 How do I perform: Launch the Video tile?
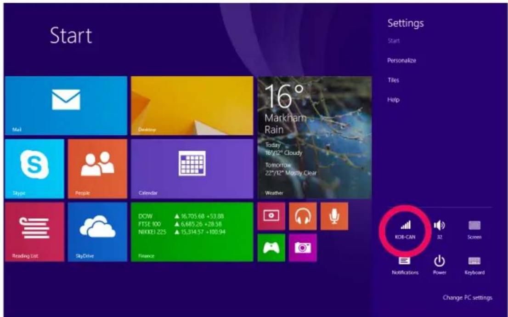click(271, 216)
